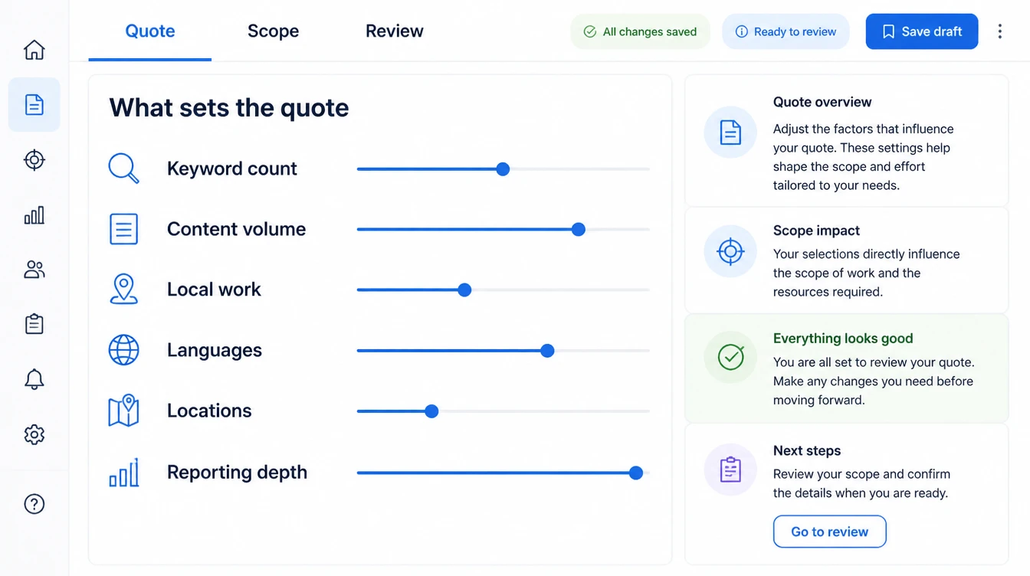Screen dimensions: 1030x576
Task: Open the people icon in sidebar
Action: coord(34,270)
